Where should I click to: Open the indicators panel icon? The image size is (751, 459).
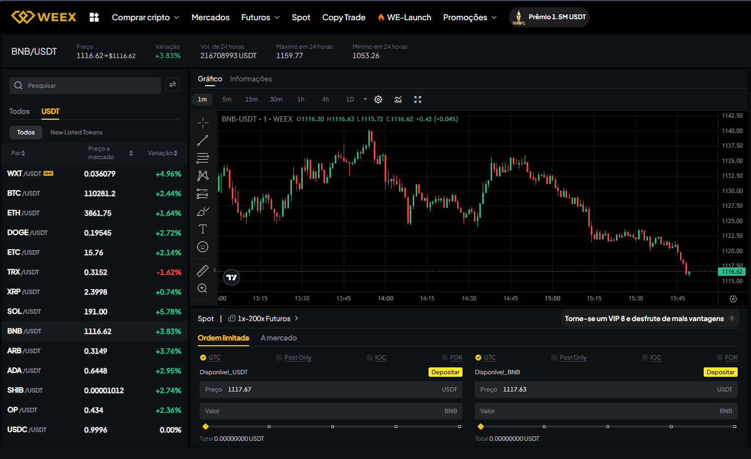398,99
